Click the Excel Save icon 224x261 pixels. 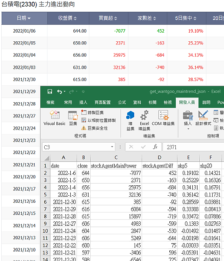point(49,91)
